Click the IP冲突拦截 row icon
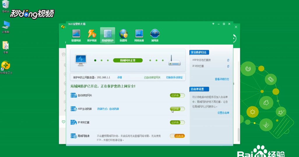The height and width of the screenshot is (157, 299). click(73, 122)
